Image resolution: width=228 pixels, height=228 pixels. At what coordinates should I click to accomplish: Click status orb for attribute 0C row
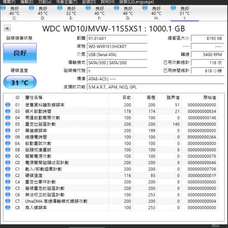tap(8, 156)
